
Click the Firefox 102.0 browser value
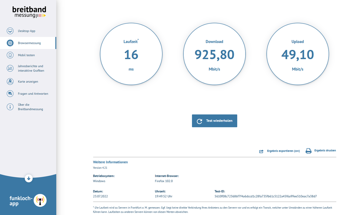tap(164, 181)
